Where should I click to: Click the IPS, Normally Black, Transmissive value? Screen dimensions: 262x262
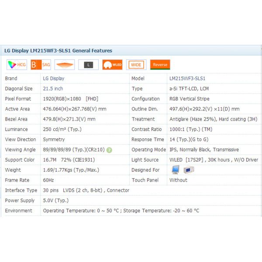click(204, 150)
